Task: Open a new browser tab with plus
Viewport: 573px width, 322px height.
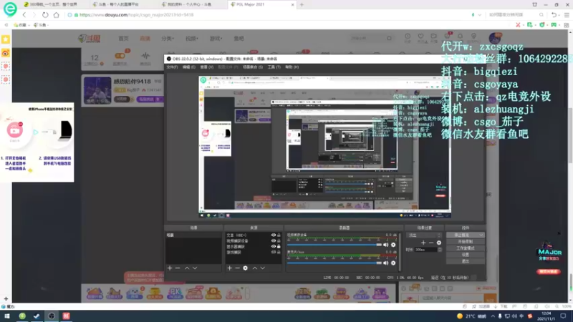Action: (302, 5)
